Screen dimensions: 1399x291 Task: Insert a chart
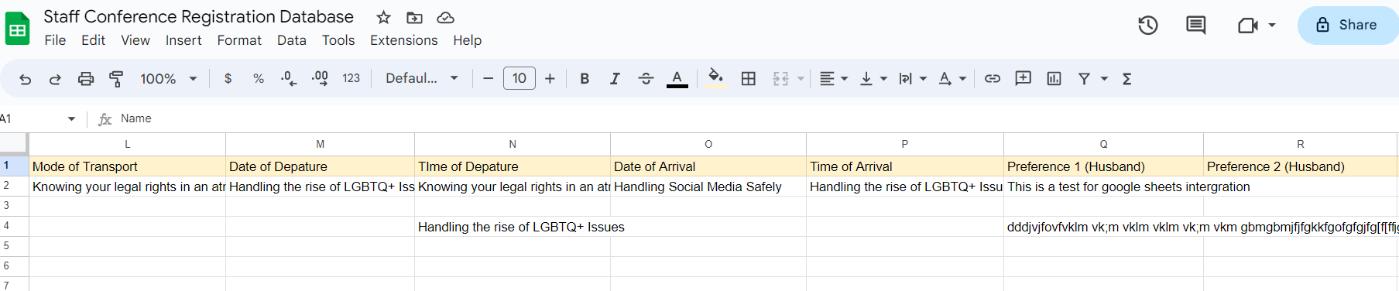(1054, 79)
